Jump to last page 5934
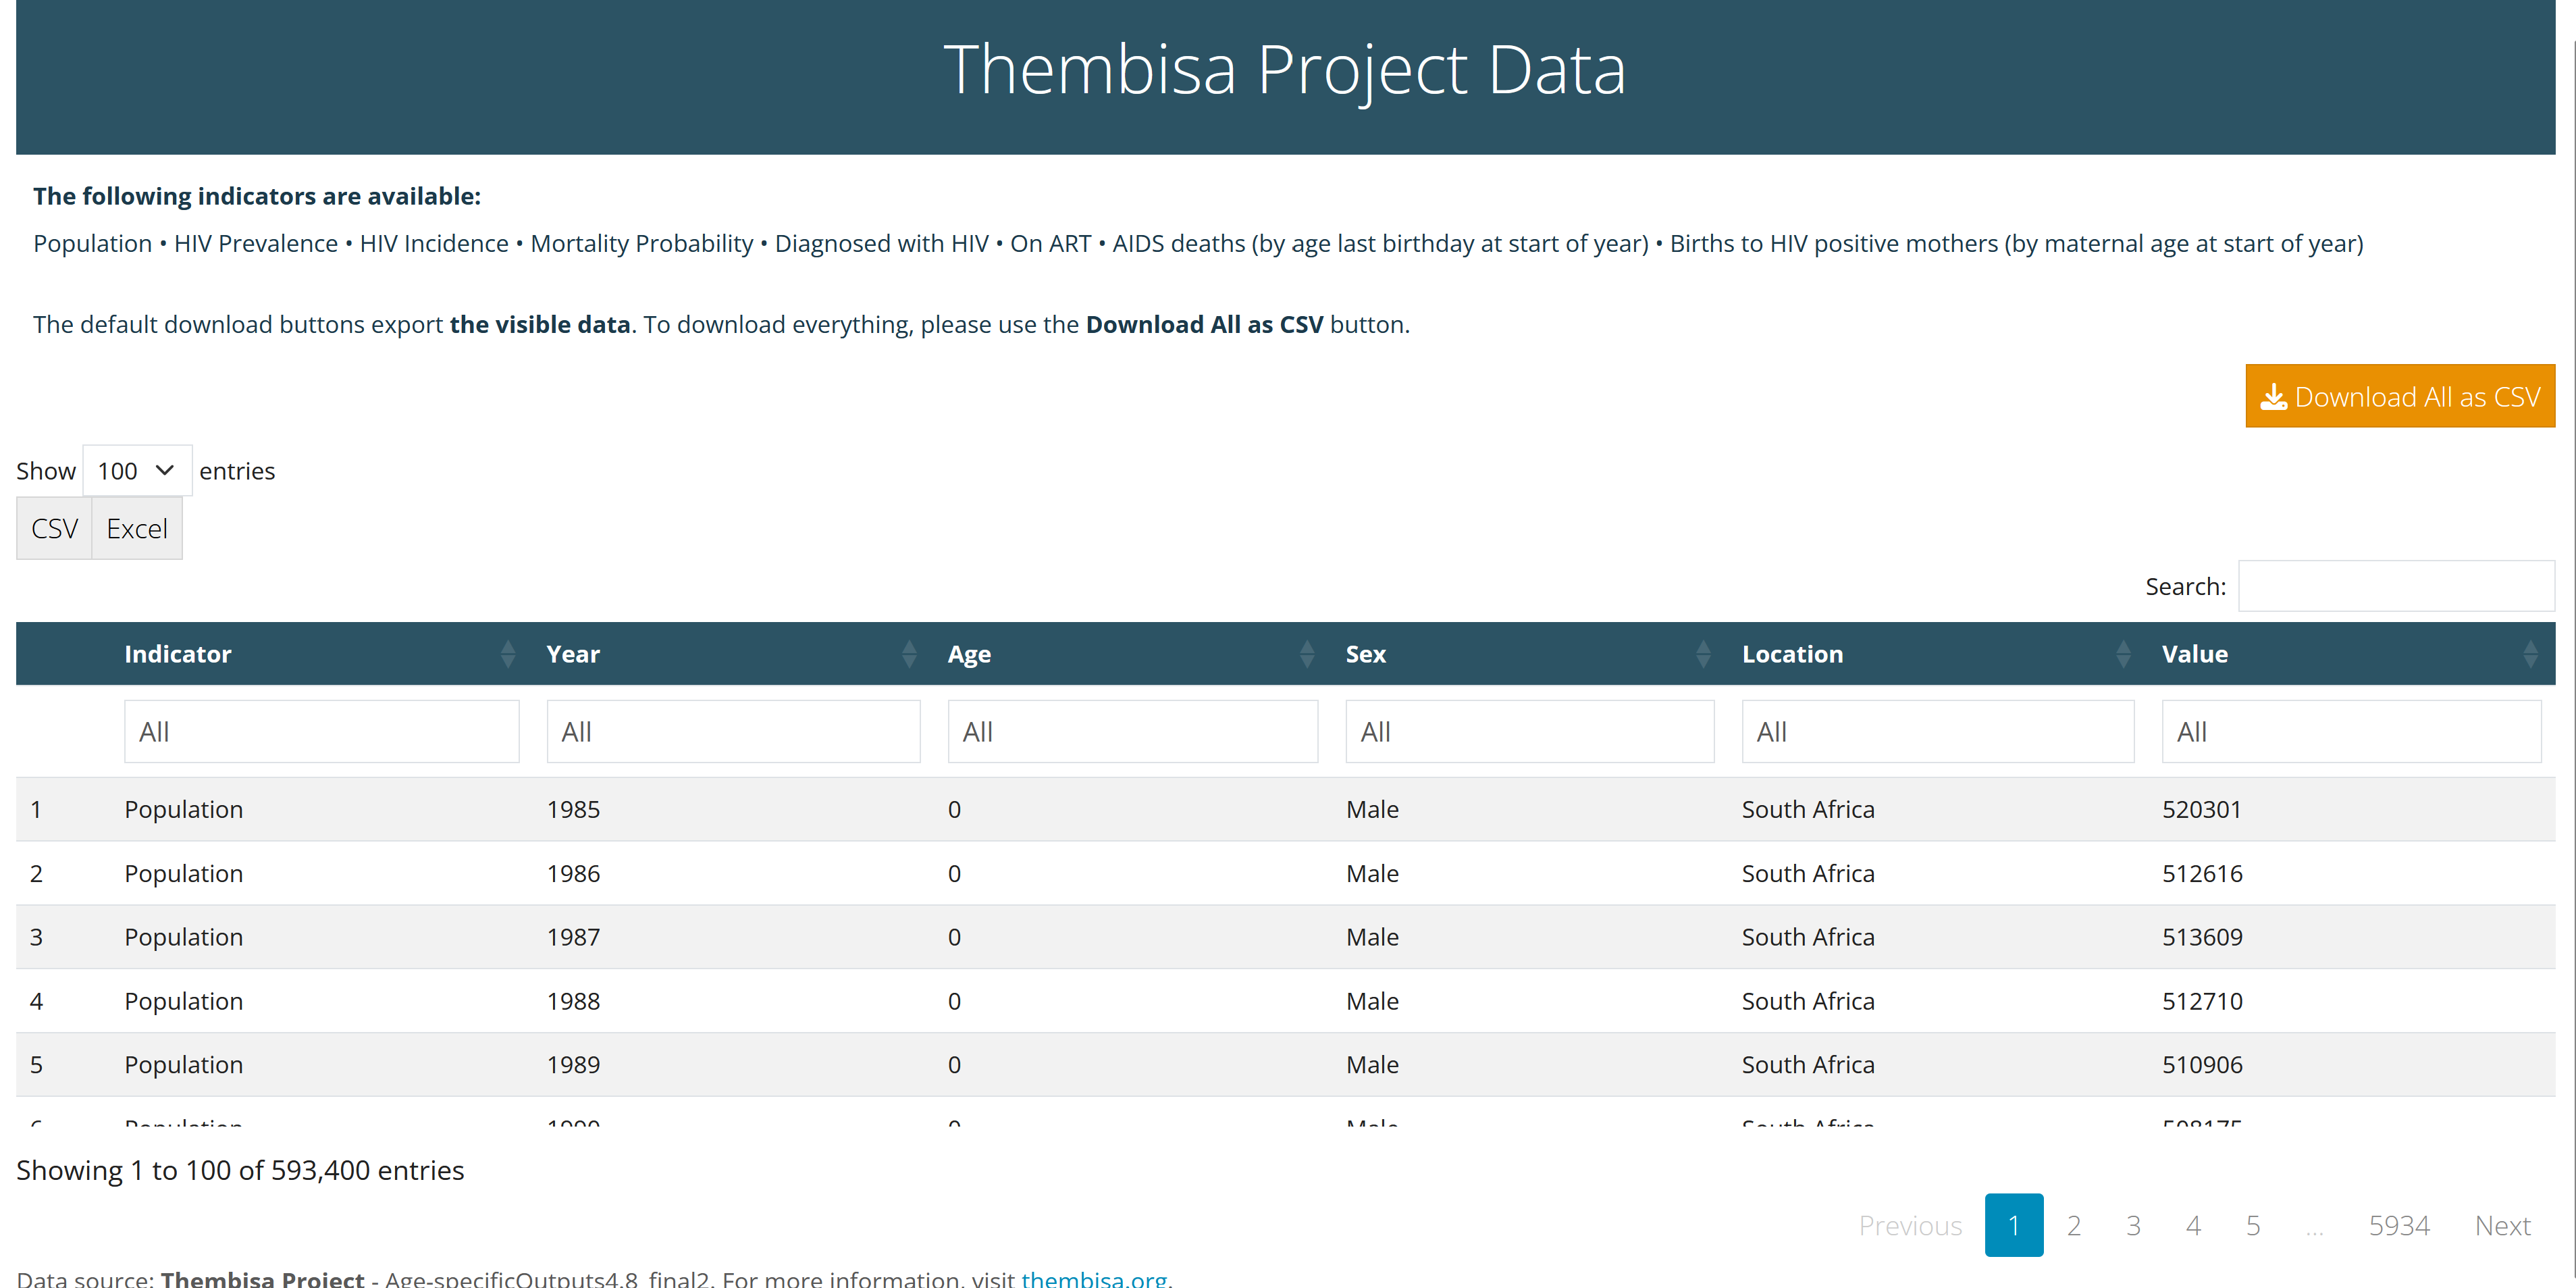2576x1288 pixels. (2398, 1225)
